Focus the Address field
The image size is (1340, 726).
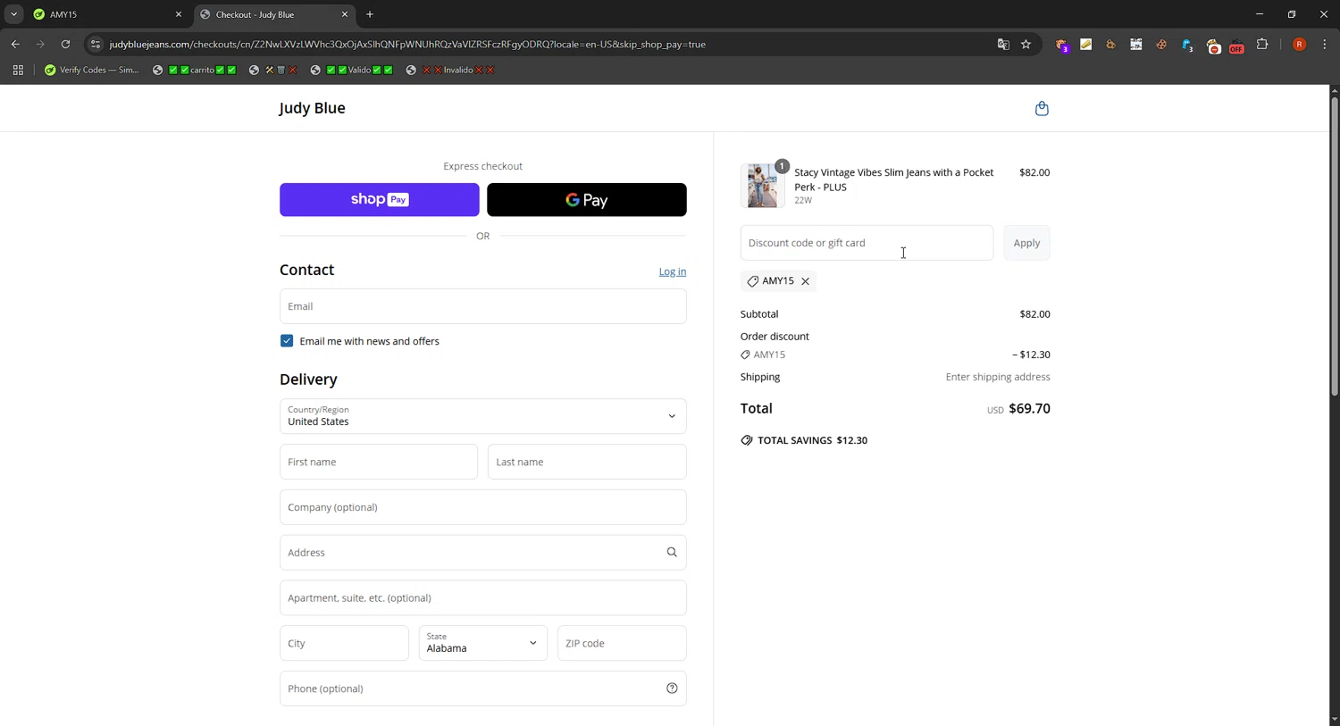(x=483, y=553)
